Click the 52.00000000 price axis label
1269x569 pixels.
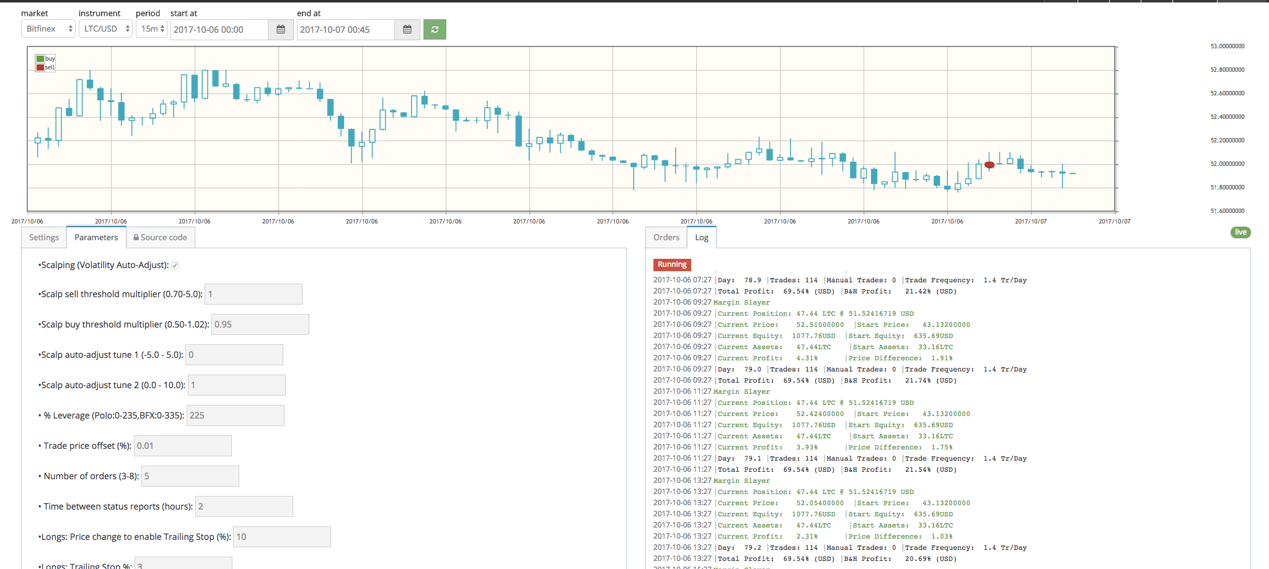point(1227,164)
